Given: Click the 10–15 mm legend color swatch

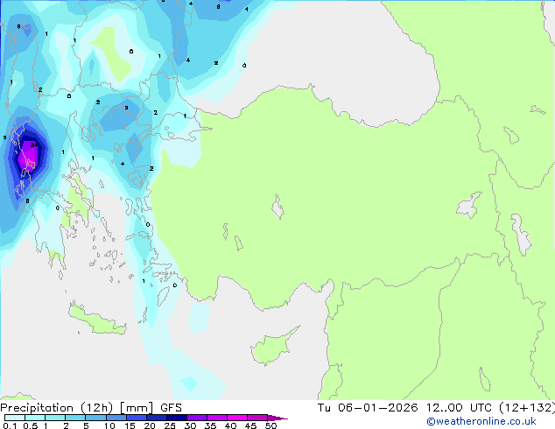Looking at the screenshot, I should (116, 418).
